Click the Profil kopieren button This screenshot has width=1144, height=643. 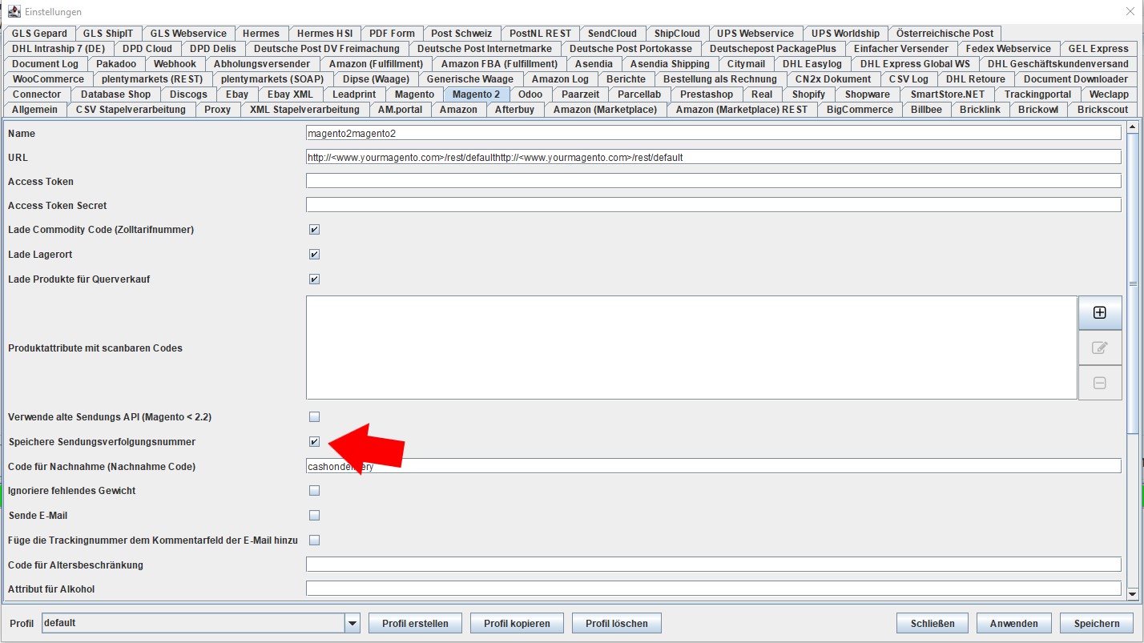(x=517, y=623)
